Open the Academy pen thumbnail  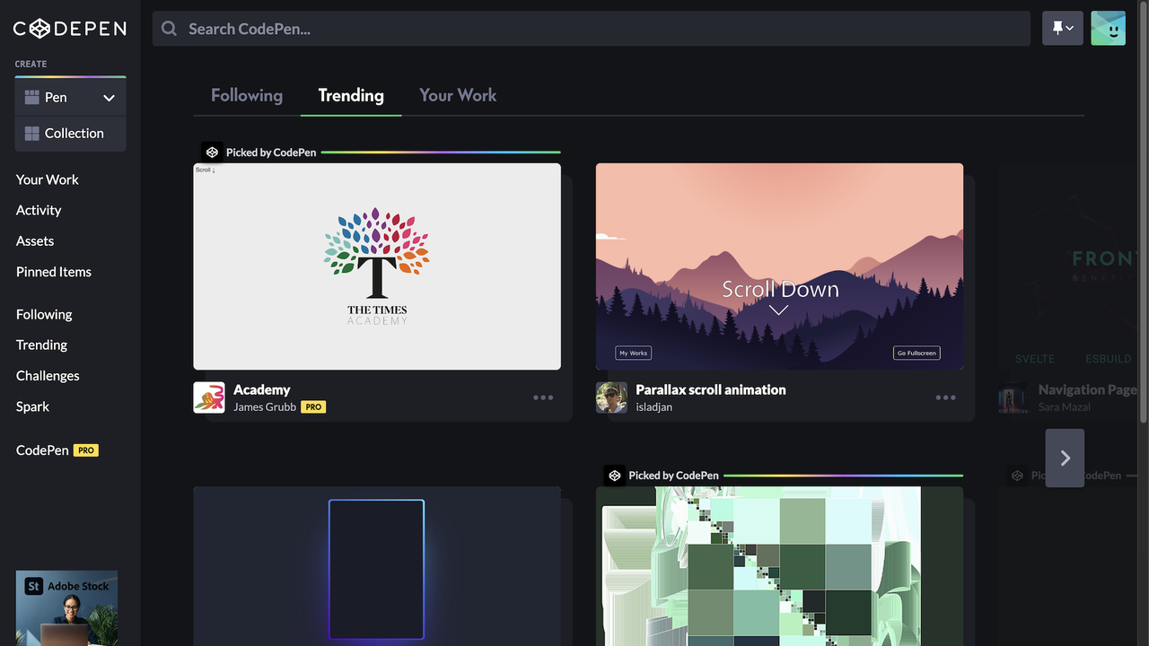tap(377, 266)
